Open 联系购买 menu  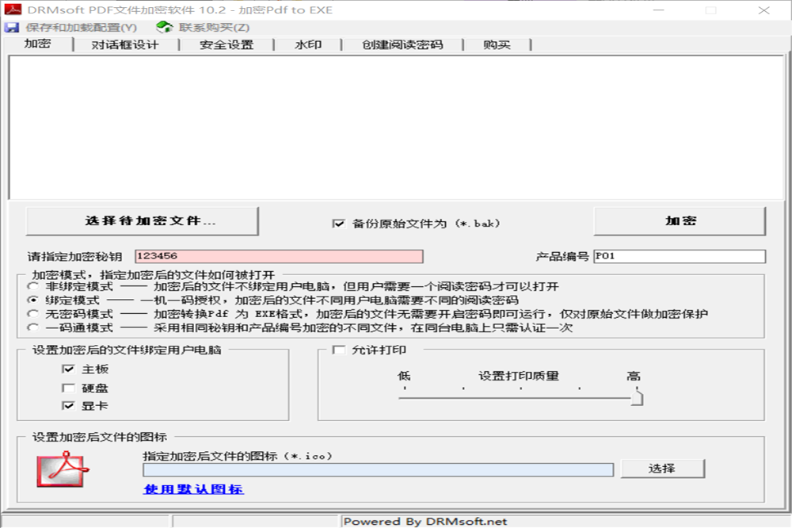pos(214,28)
